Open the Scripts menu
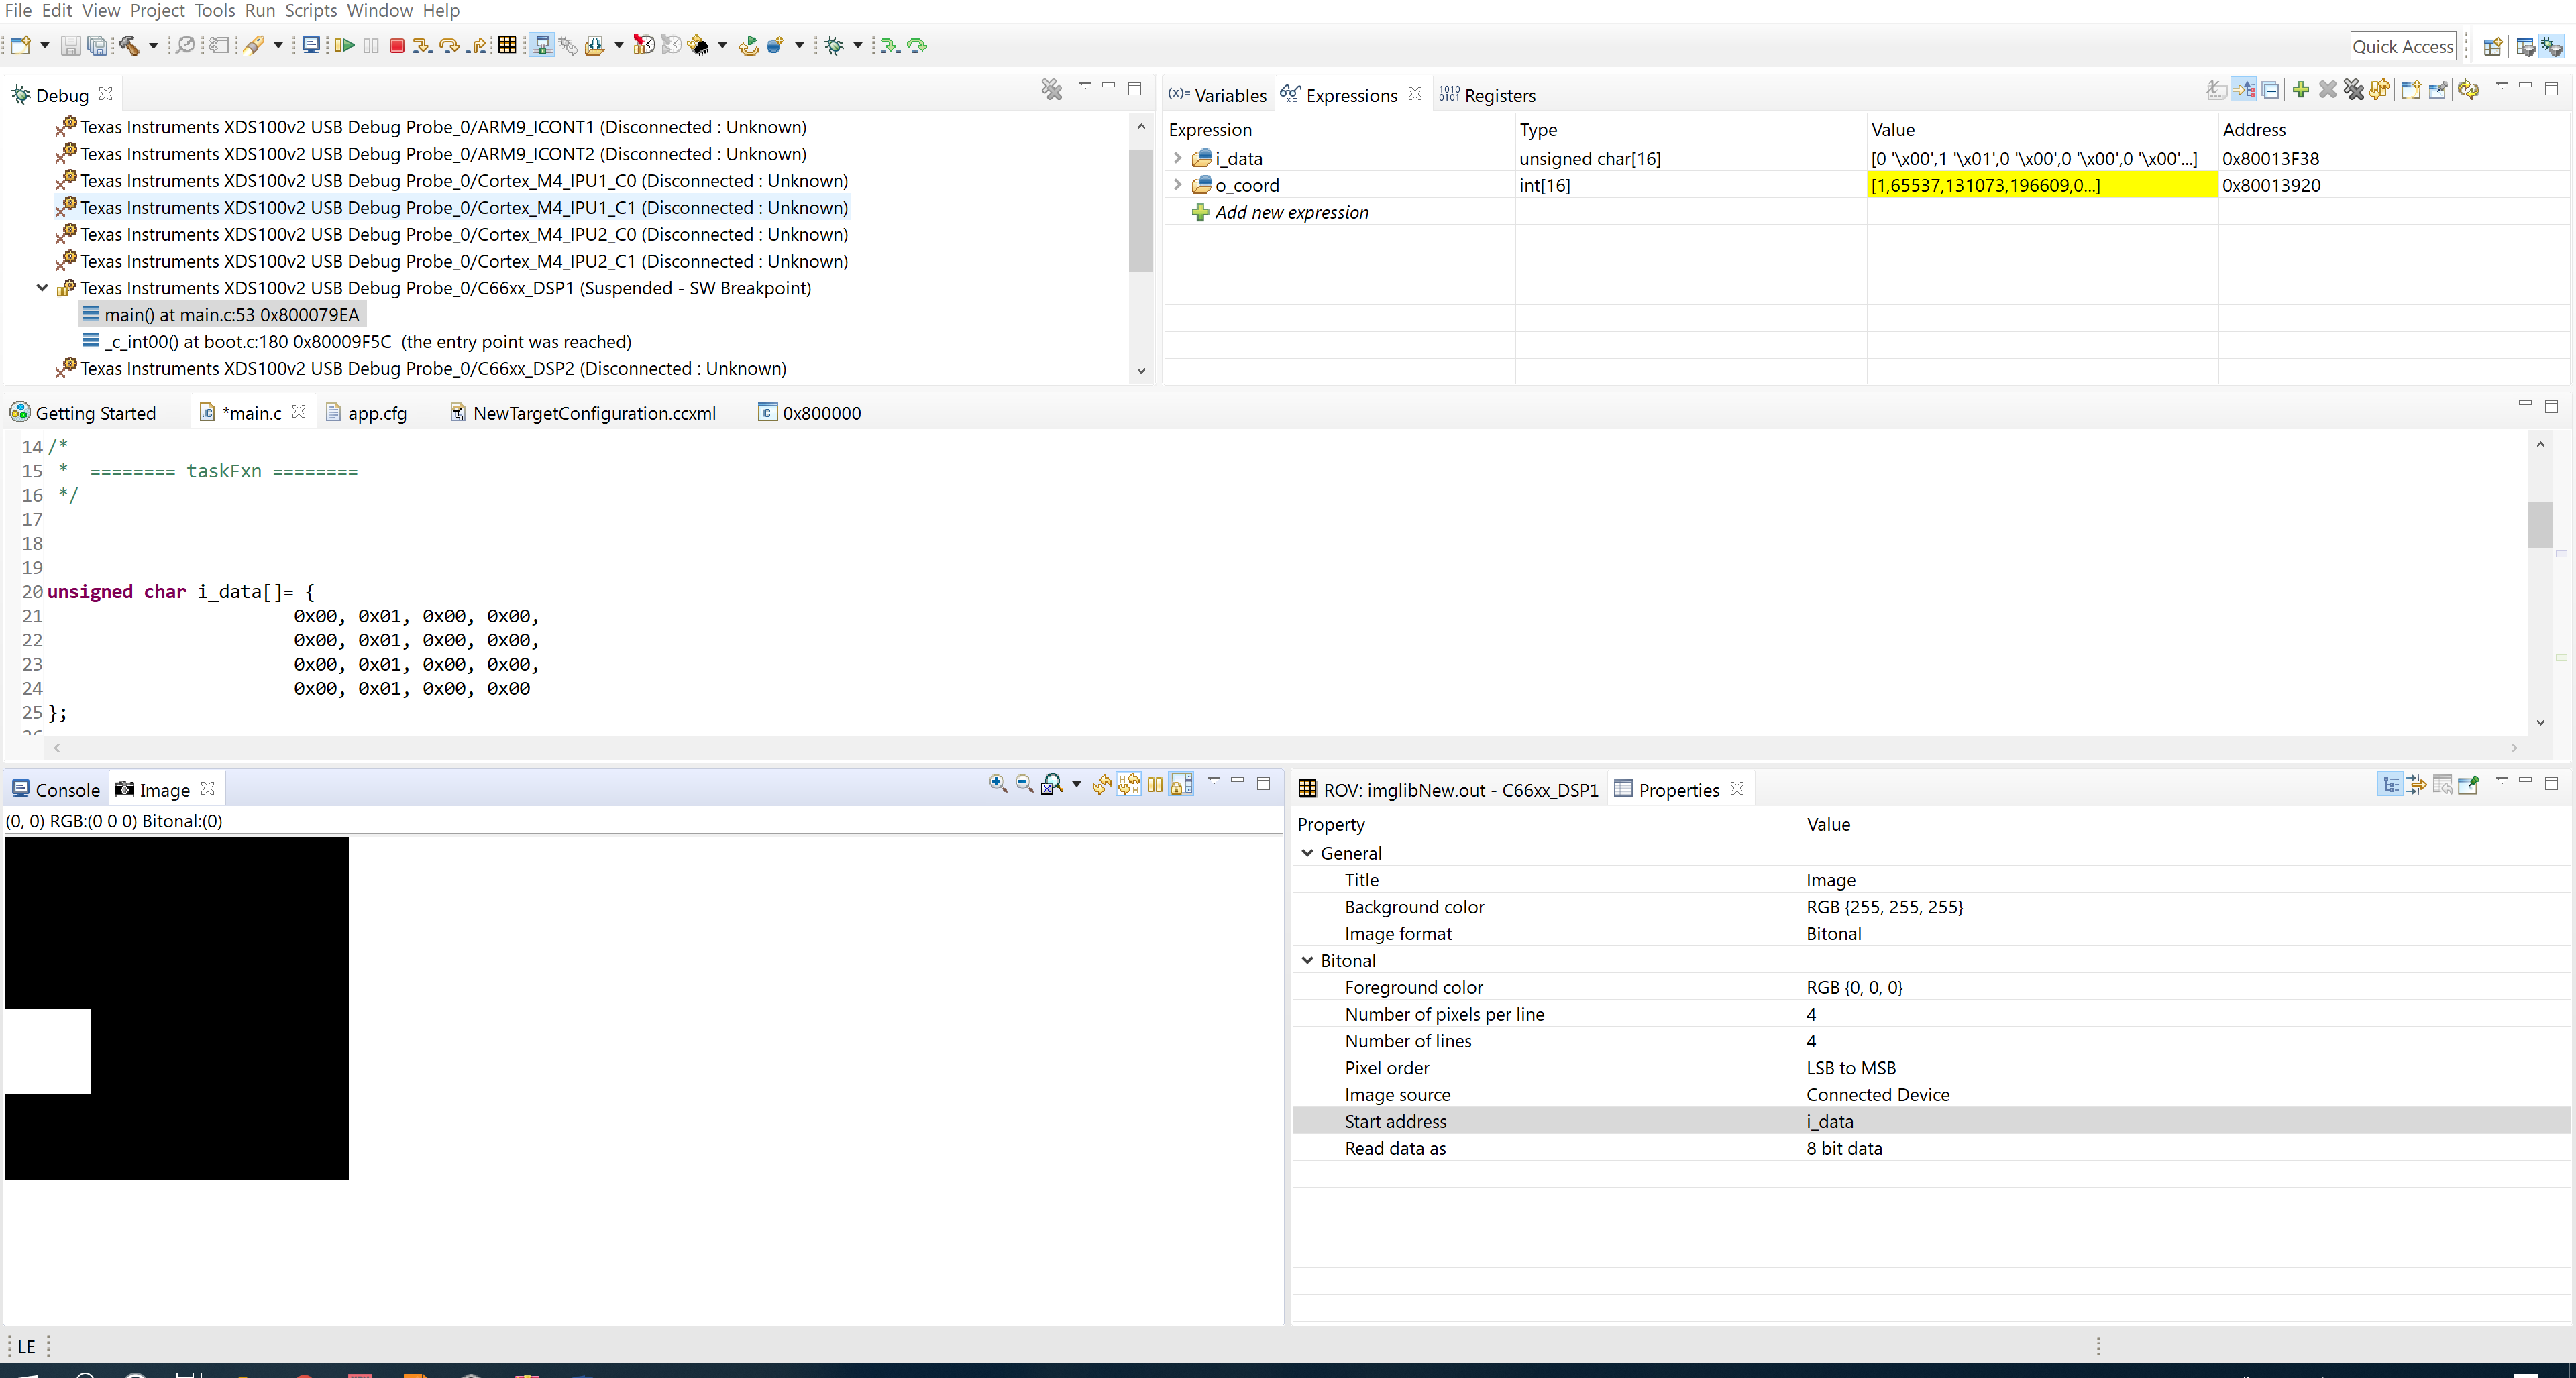Screen dimensions: 2576x1378 310,11
